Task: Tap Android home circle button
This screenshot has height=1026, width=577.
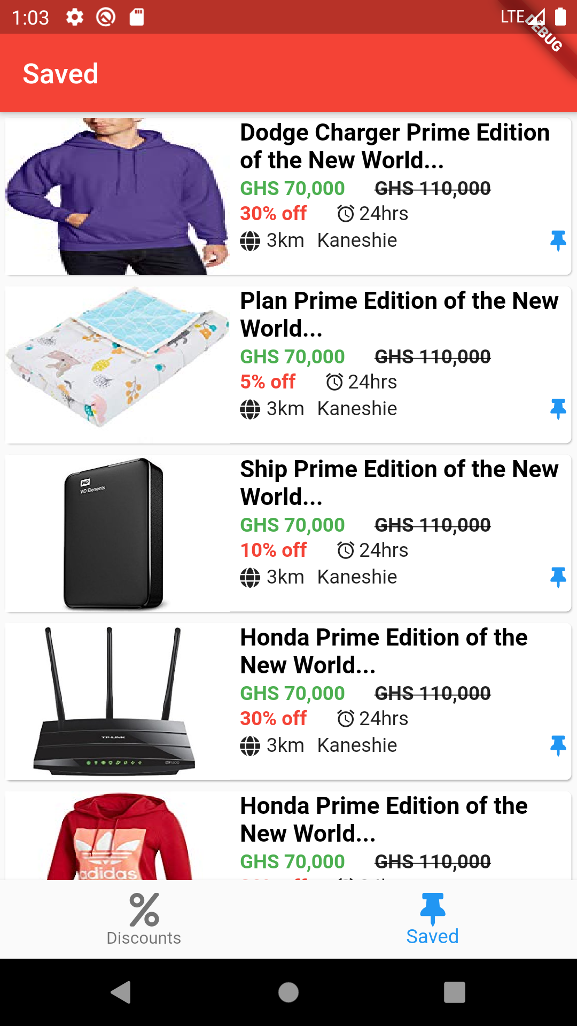Action: point(288,992)
